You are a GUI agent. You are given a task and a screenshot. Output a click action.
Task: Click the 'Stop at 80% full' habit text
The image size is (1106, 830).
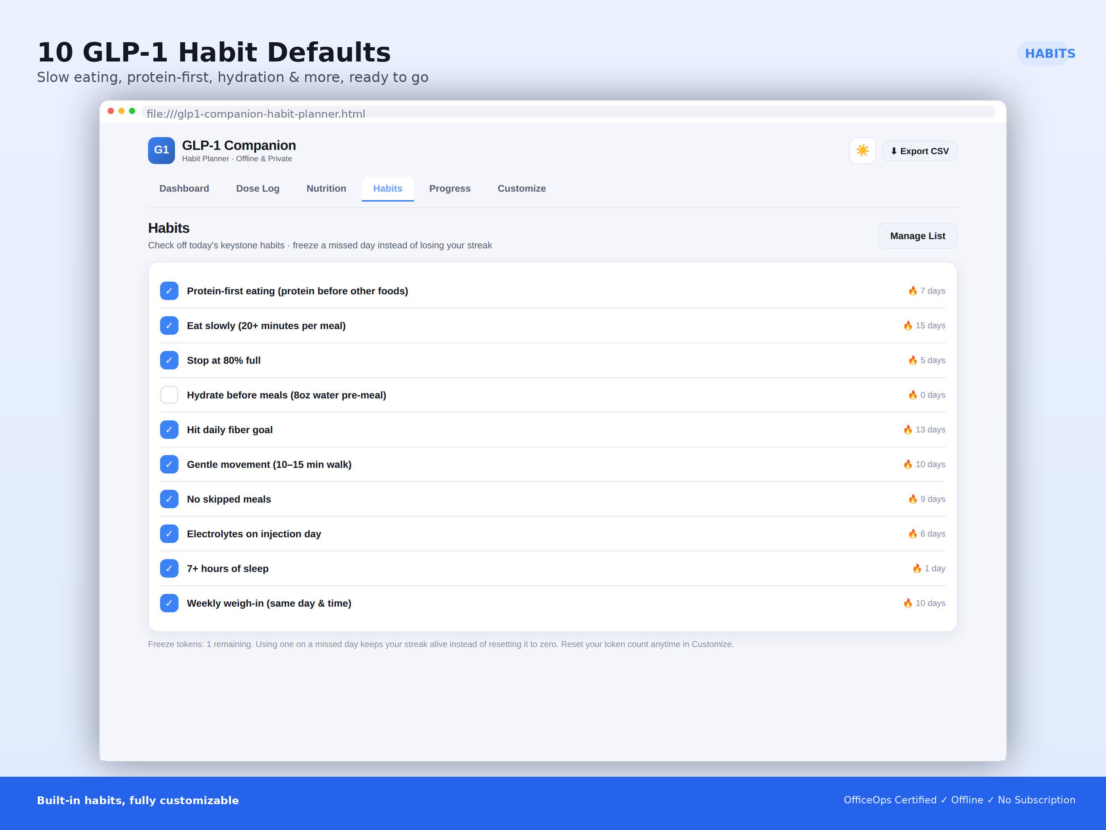click(224, 360)
